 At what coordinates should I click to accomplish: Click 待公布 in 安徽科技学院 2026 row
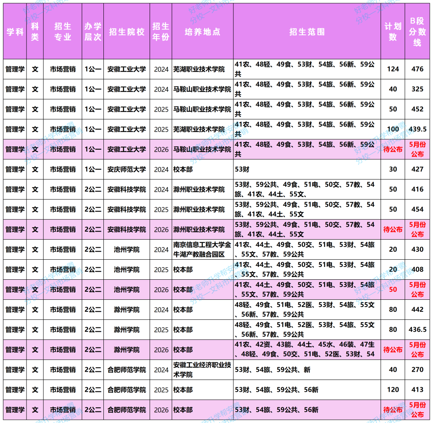point(393,229)
